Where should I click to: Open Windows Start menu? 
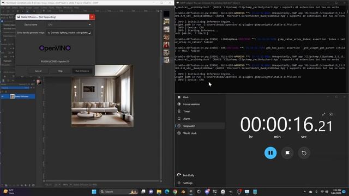[x=94, y=192]
